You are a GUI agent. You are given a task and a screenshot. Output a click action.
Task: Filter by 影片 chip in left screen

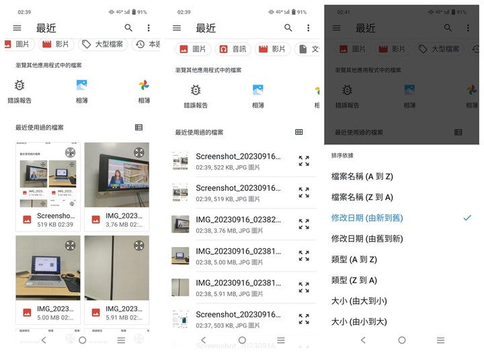point(56,44)
